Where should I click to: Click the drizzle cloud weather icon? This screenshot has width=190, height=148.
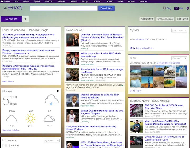51,100
